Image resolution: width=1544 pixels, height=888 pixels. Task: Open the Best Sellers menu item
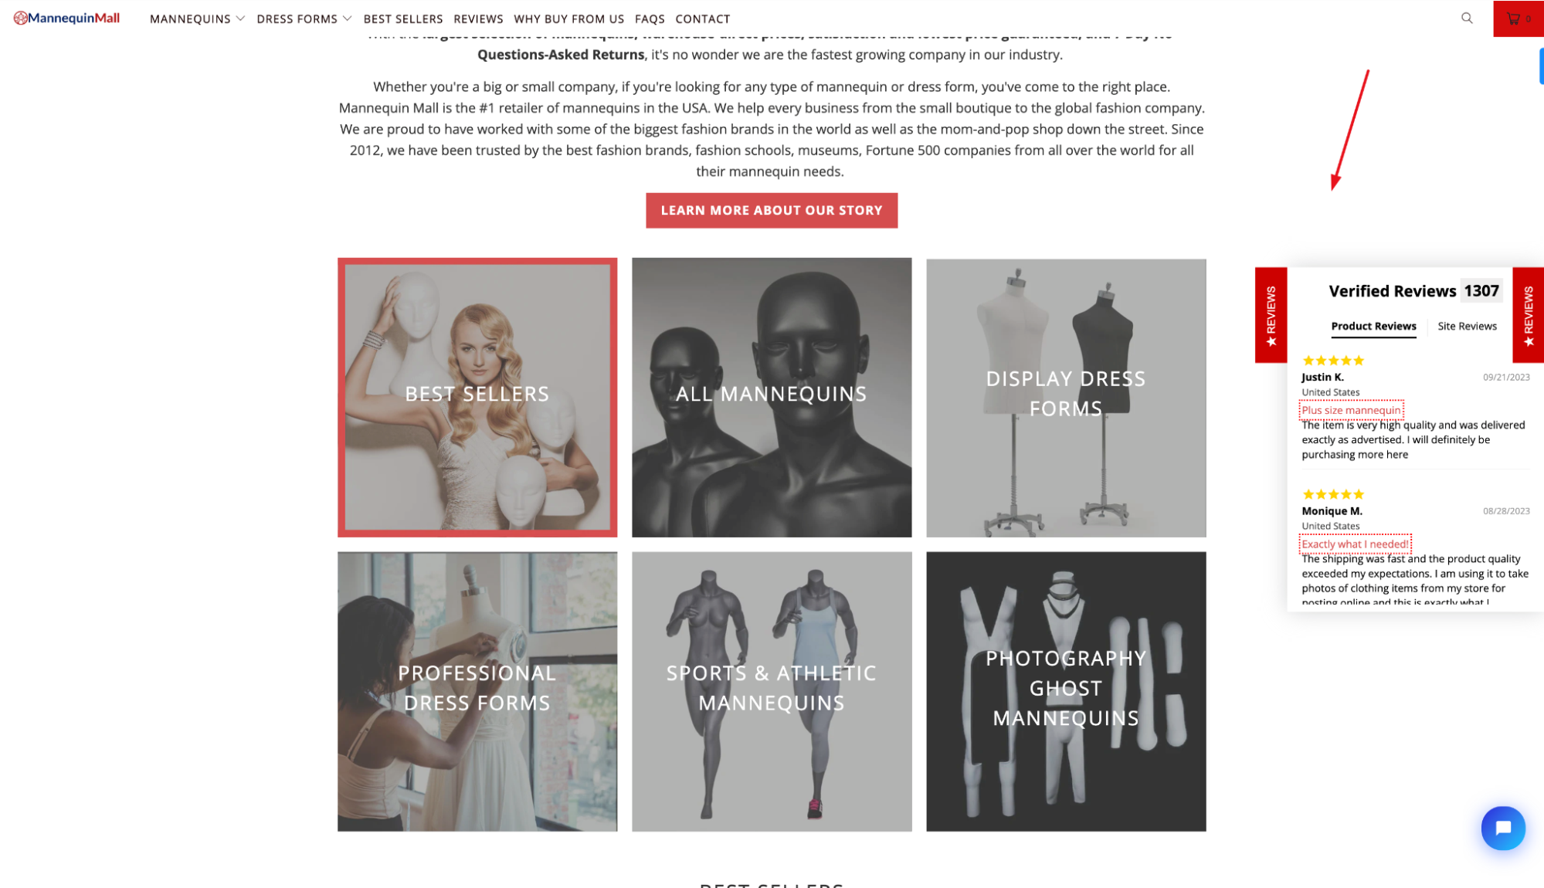pos(403,19)
